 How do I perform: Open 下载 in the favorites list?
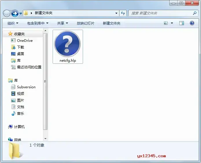[x=21, y=47]
